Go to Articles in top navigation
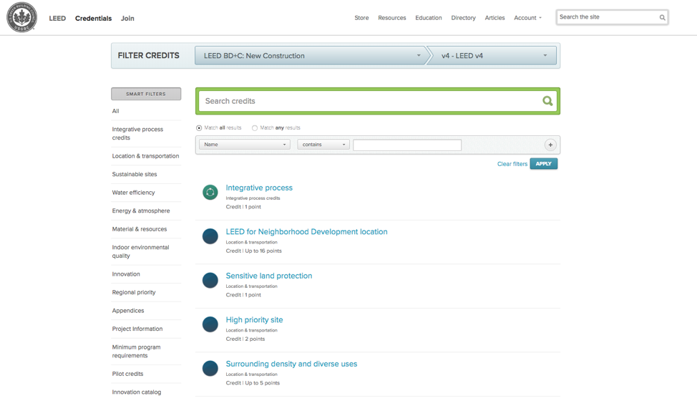Viewport: 697px width, 401px height. [494, 18]
